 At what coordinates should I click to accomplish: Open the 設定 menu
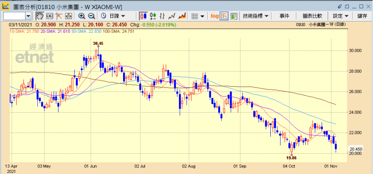[340, 16]
